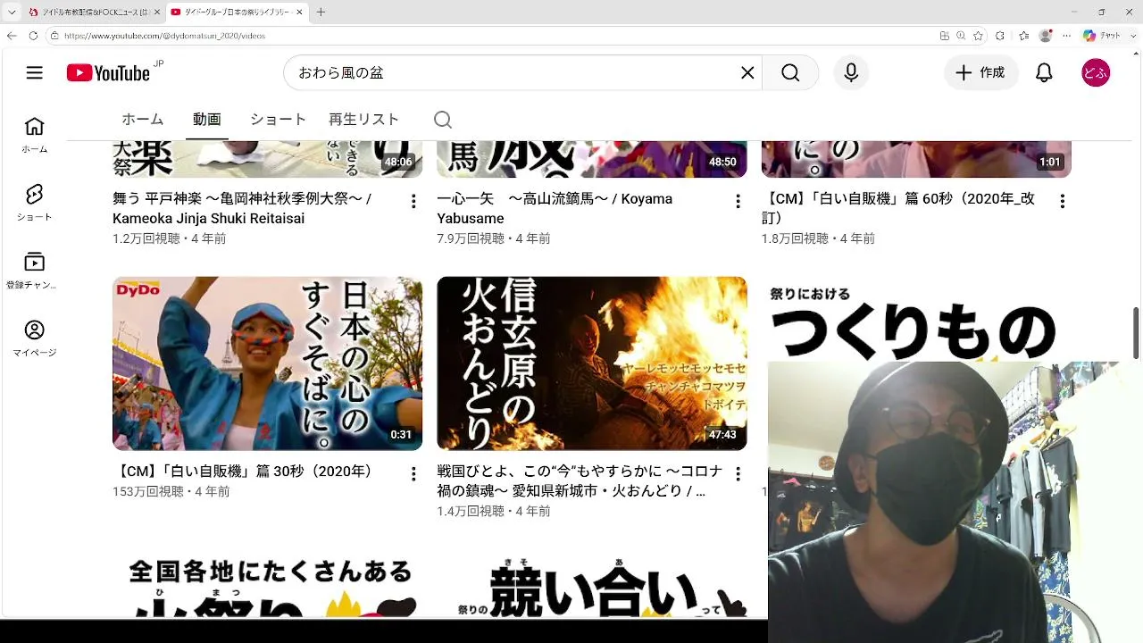Close the アイドル布教配信 browser tab

tap(156, 12)
